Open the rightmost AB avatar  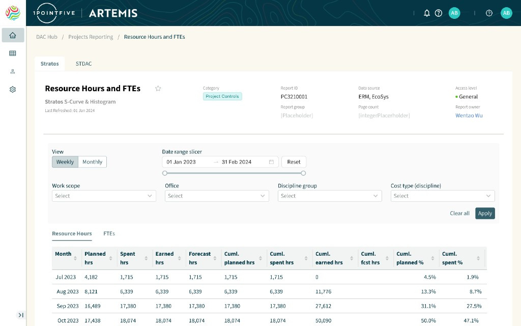[506, 13]
